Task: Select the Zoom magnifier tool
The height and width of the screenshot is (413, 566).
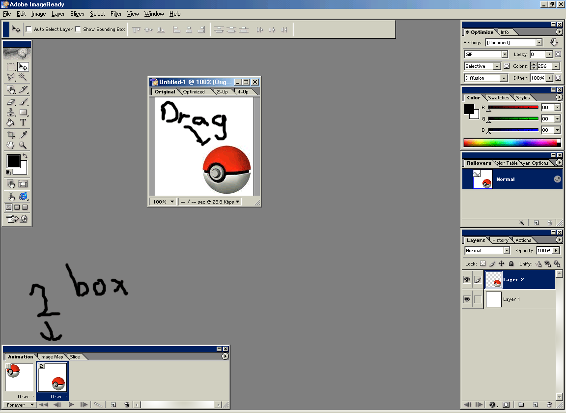Action: (x=23, y=145)
